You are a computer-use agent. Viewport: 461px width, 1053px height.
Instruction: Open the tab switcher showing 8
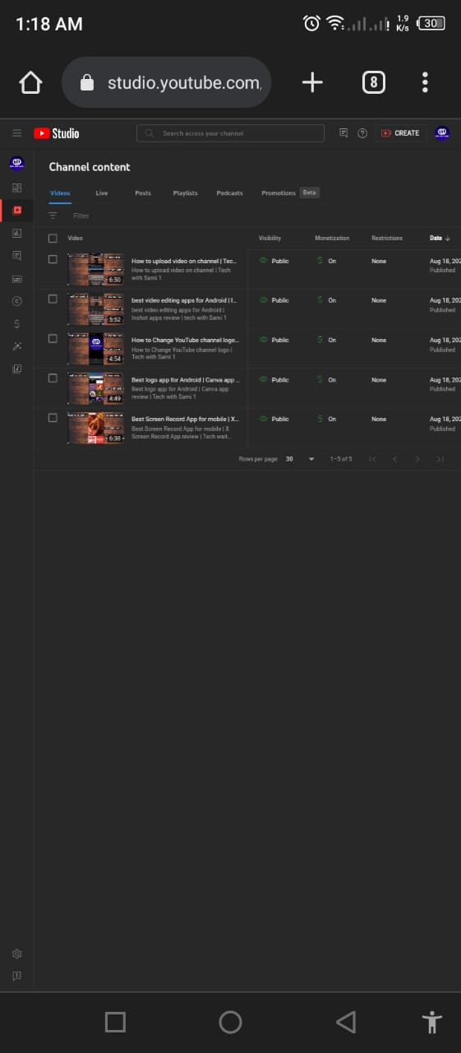tap(374, 82)
